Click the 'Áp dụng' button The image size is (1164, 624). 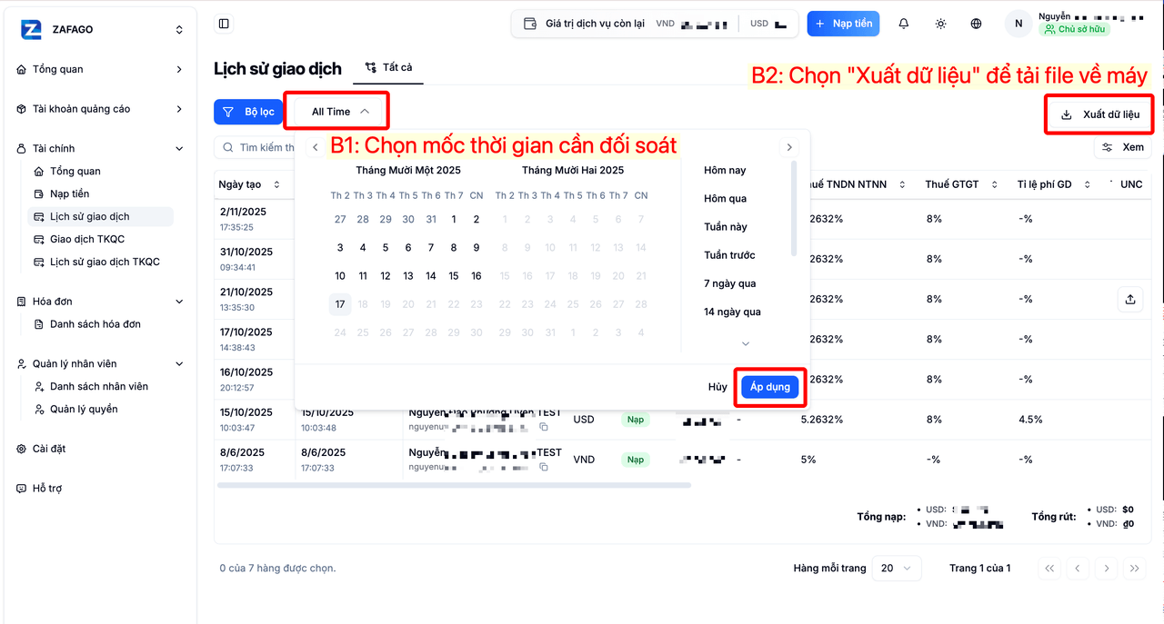pos(769,387)
